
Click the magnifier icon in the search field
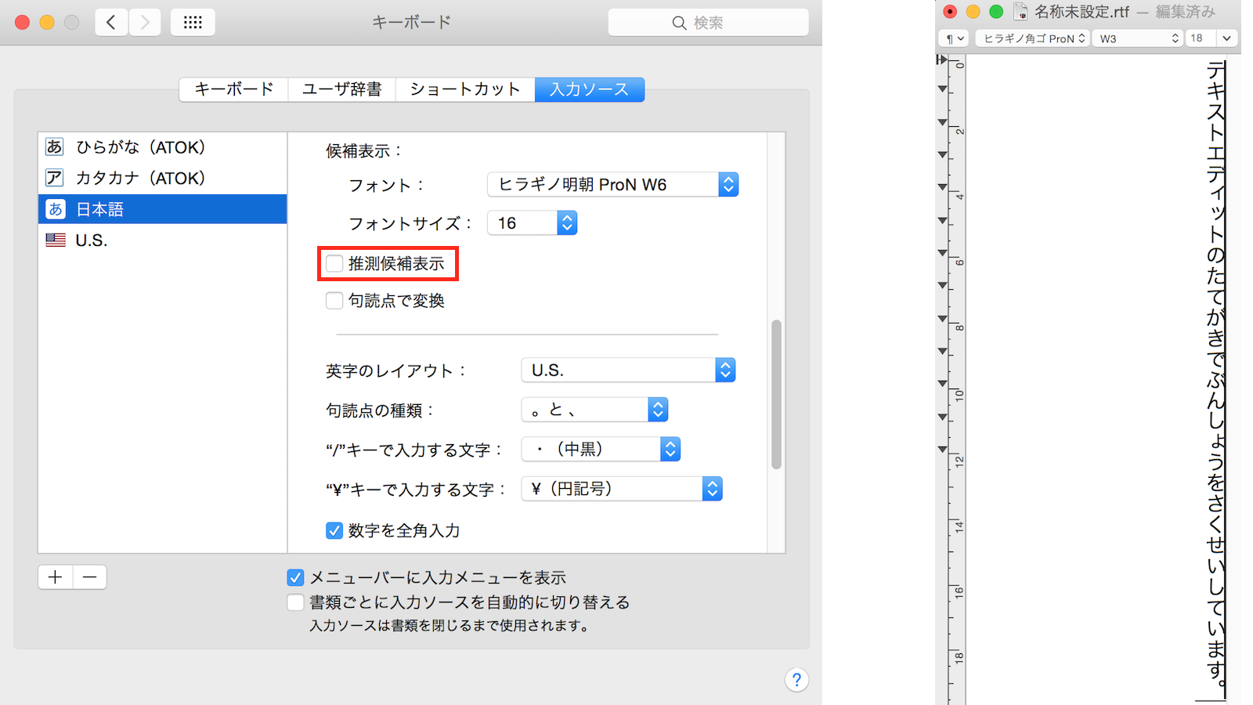tap(679, 23)
